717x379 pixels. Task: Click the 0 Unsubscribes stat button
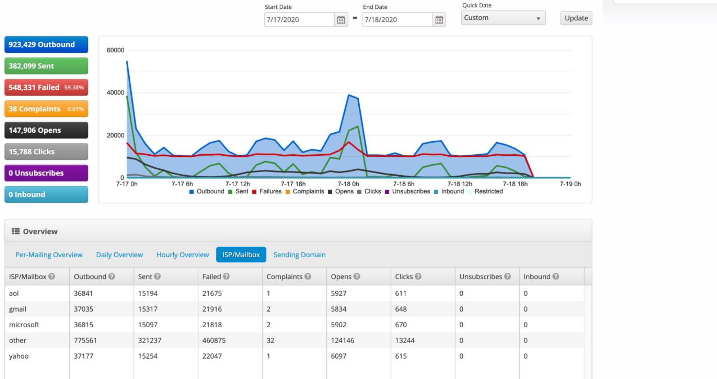click(46, 173)
